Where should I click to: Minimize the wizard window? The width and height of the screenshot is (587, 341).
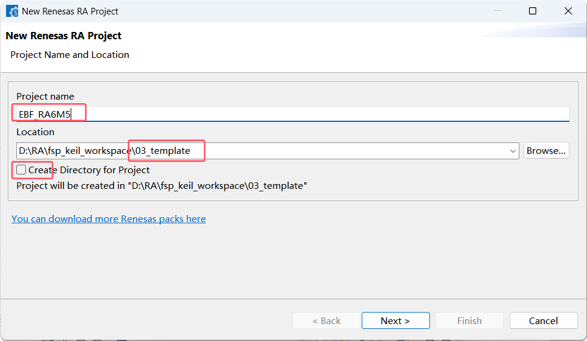click(x=498, y=11)
